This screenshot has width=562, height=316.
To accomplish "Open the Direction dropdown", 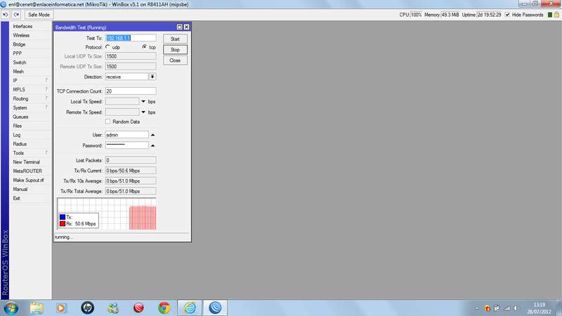I will point(152,77).
